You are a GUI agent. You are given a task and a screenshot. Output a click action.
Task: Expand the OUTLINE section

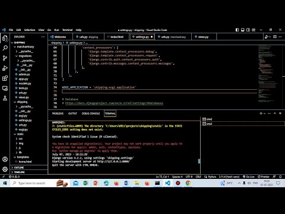click(x=19, y=168)
